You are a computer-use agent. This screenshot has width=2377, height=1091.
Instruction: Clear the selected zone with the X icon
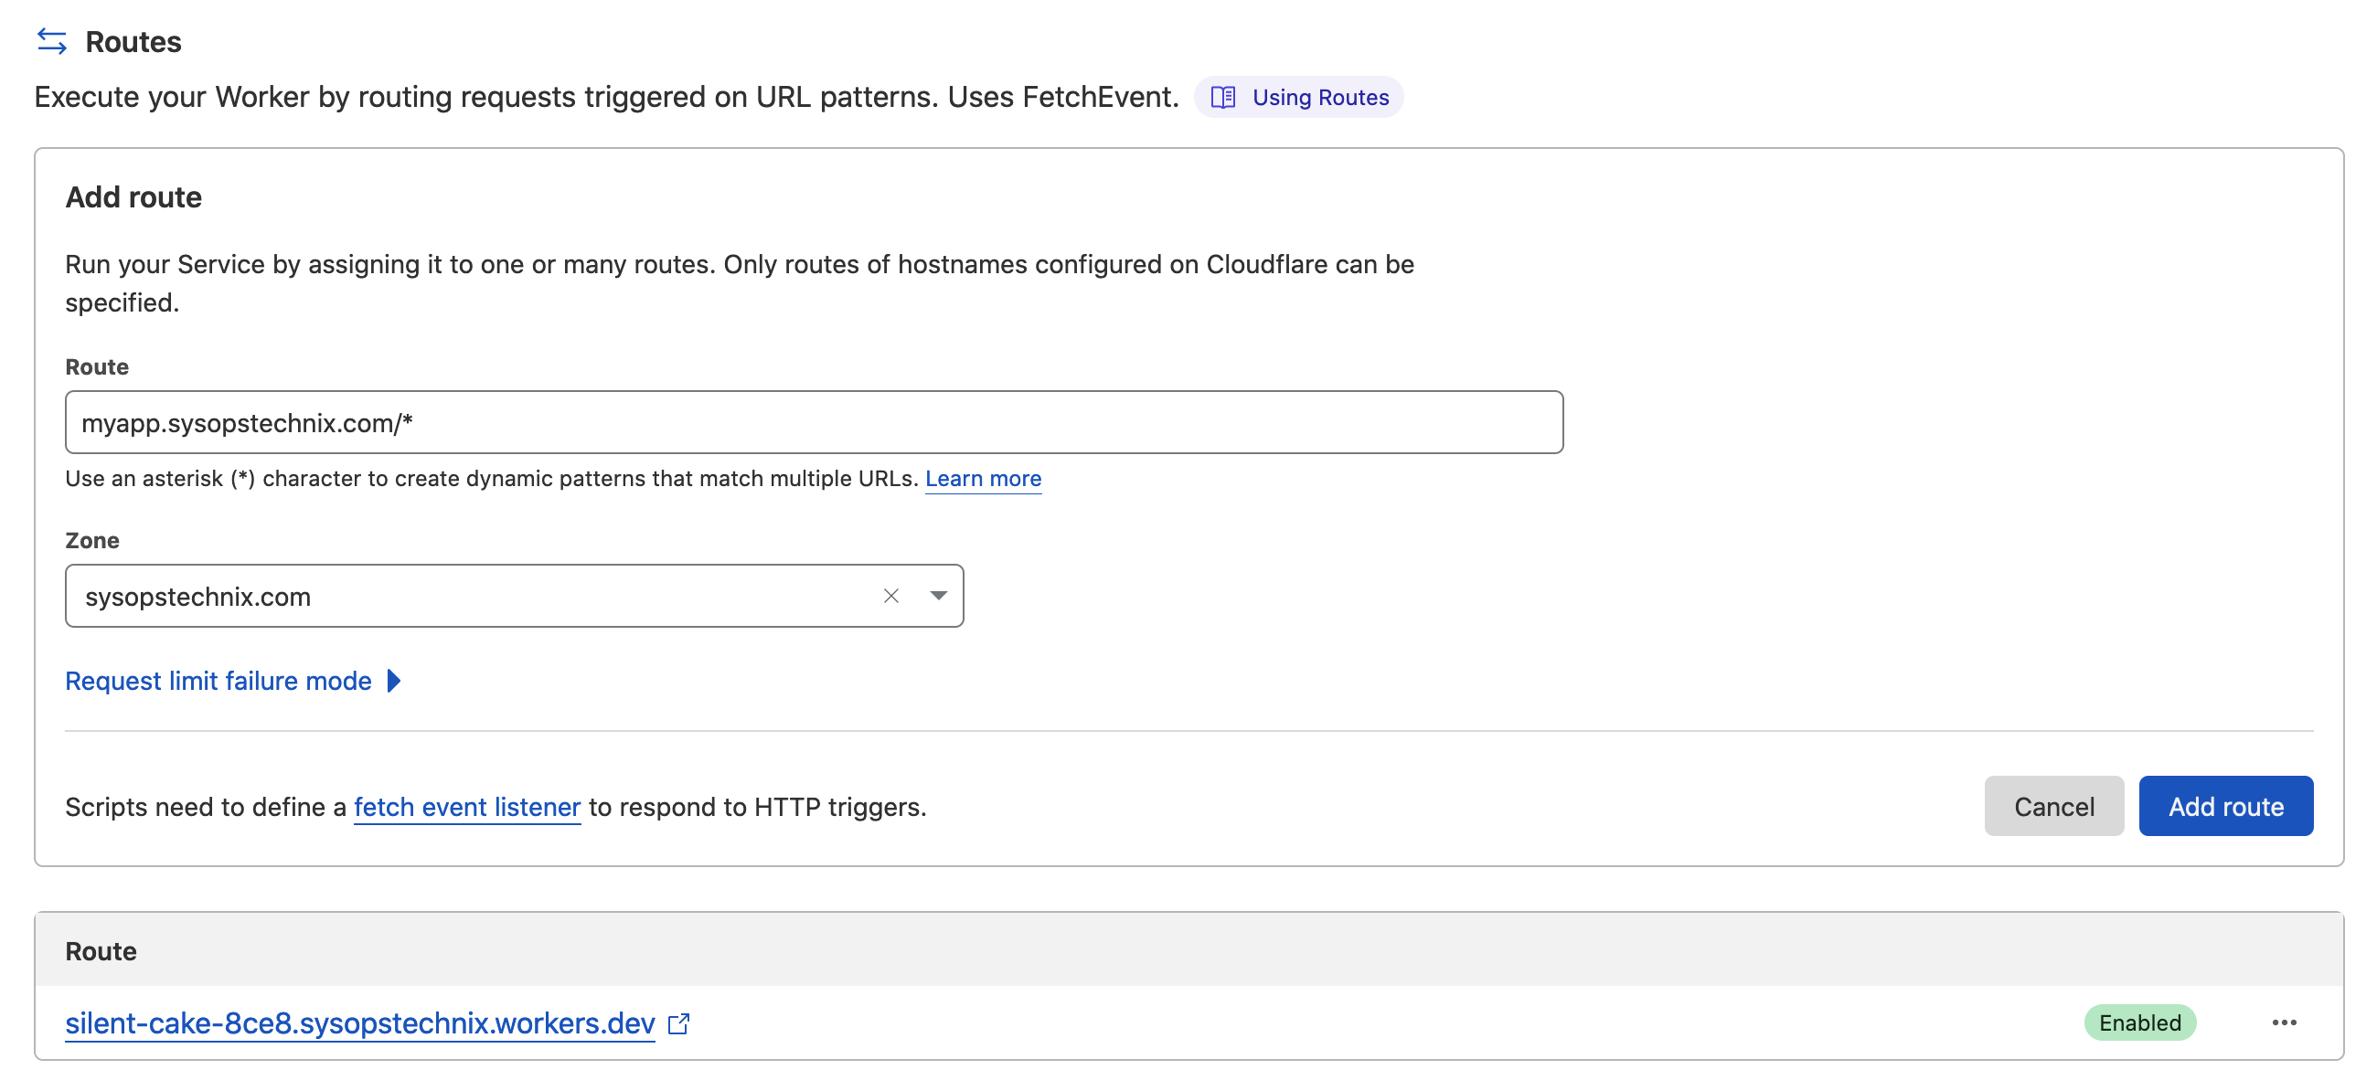(x=890, y=596)
